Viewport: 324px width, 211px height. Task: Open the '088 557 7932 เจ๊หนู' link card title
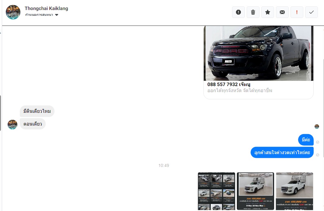pyautogui.click(x=229, y=84)
